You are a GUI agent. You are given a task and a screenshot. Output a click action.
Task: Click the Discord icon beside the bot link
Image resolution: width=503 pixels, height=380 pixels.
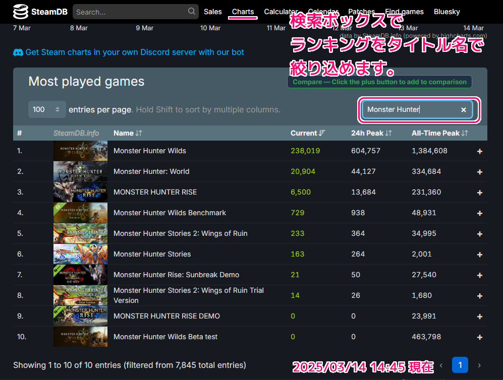(x=18, y=52)
